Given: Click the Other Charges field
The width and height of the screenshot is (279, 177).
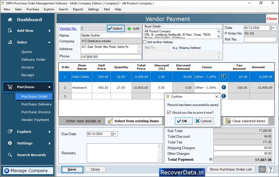Looking at the screenshot, I should (x=243, y=153).
